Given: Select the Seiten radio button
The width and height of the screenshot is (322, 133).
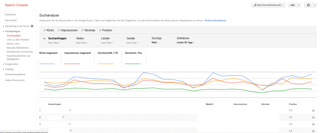Looking at the screenshot, I should coord(73,38).
